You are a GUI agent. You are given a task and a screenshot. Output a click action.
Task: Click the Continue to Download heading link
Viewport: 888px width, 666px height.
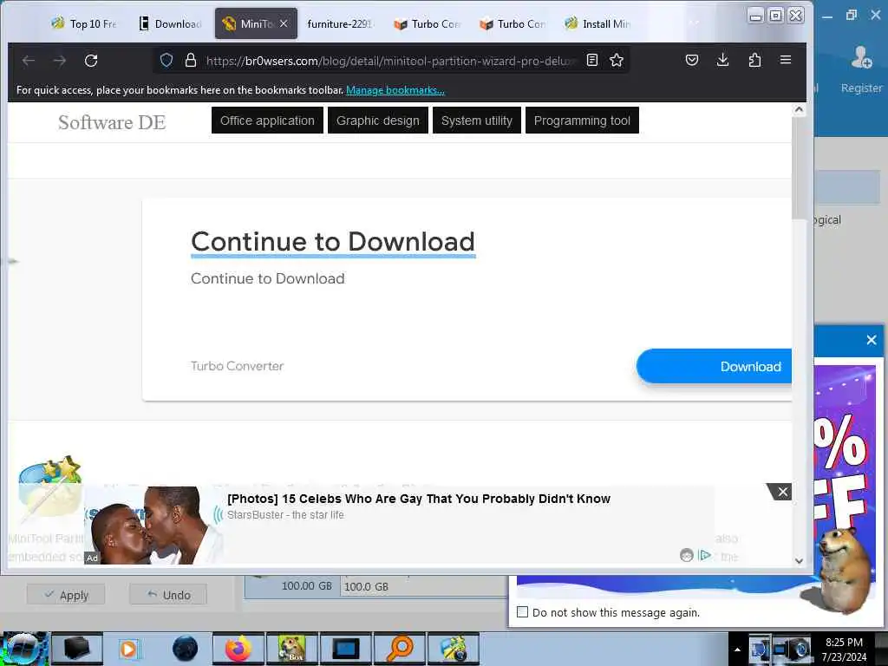tap(333, 242)
